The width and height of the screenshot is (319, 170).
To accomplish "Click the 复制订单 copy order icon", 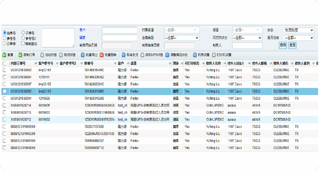I will point(20,55).
